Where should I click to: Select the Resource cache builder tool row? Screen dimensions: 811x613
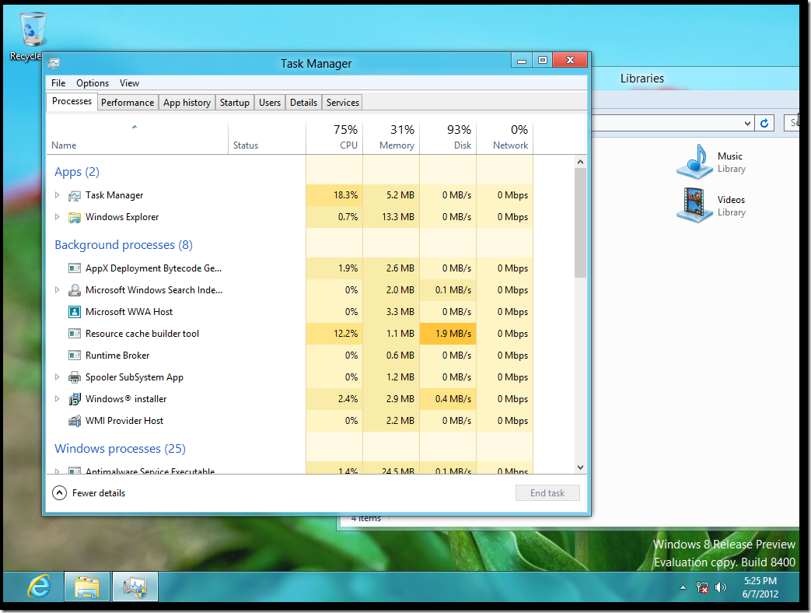point(289,334)
